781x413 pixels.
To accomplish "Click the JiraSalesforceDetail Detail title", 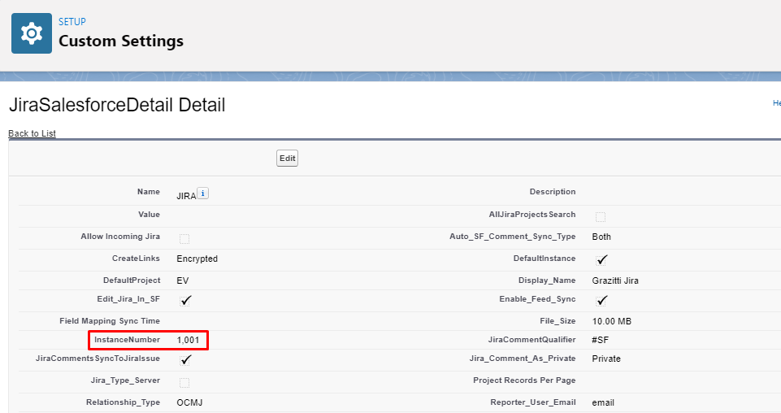I will pos(117,105).
